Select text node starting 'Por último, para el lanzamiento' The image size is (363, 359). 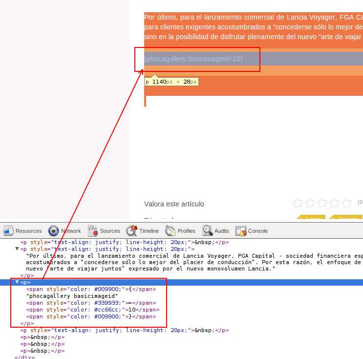click(194, 262)
